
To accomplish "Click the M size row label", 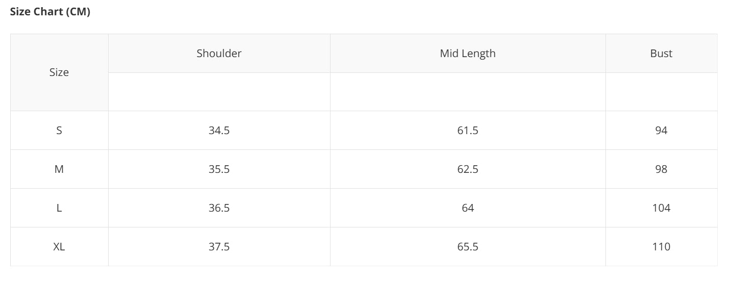I will (x=59, y=169).
